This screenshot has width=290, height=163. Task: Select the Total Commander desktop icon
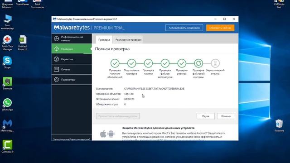coord(38,4)
